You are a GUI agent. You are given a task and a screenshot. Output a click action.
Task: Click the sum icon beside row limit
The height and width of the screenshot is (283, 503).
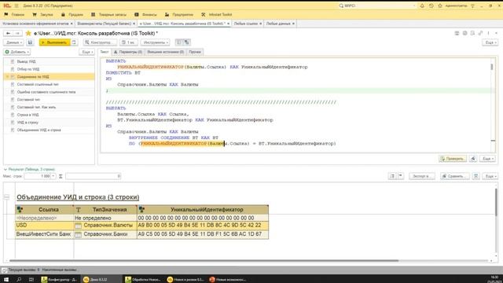tap(61, 176)
